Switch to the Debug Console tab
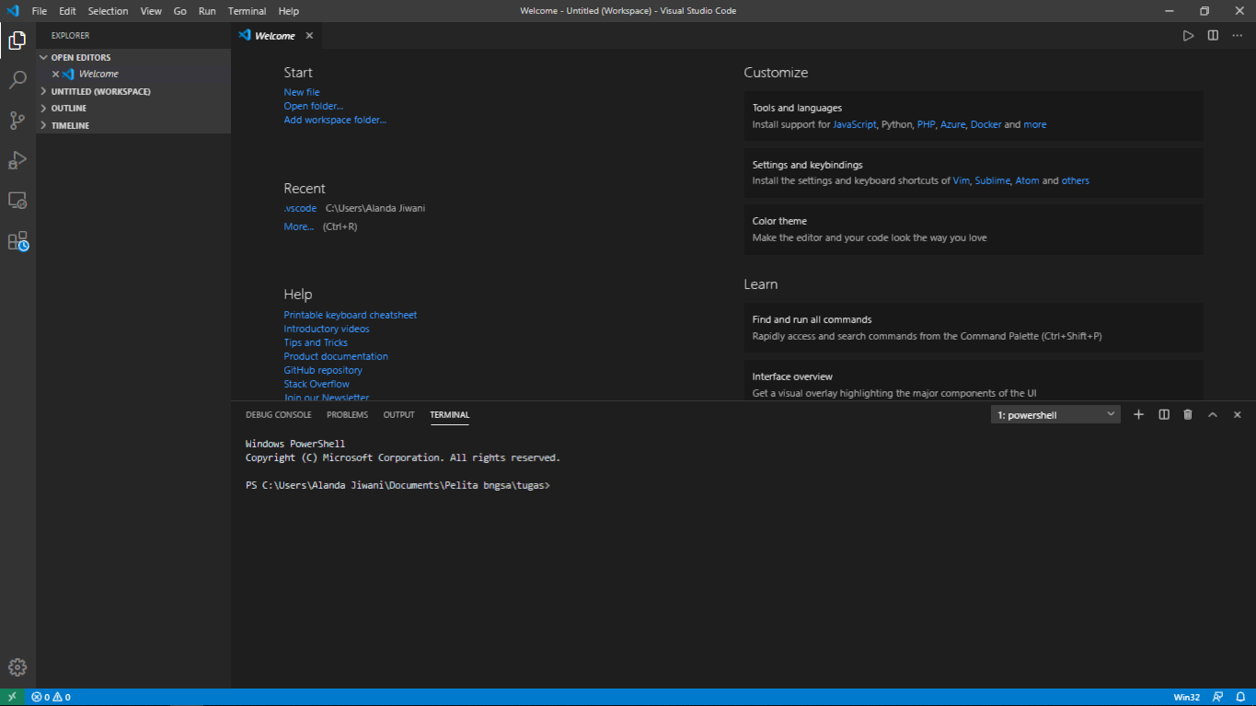Screen dimensions: 1256x706 [278, 415]
